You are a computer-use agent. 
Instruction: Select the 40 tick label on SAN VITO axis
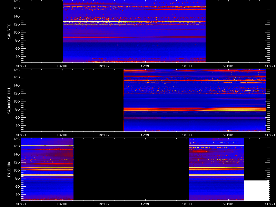point(17,57)
